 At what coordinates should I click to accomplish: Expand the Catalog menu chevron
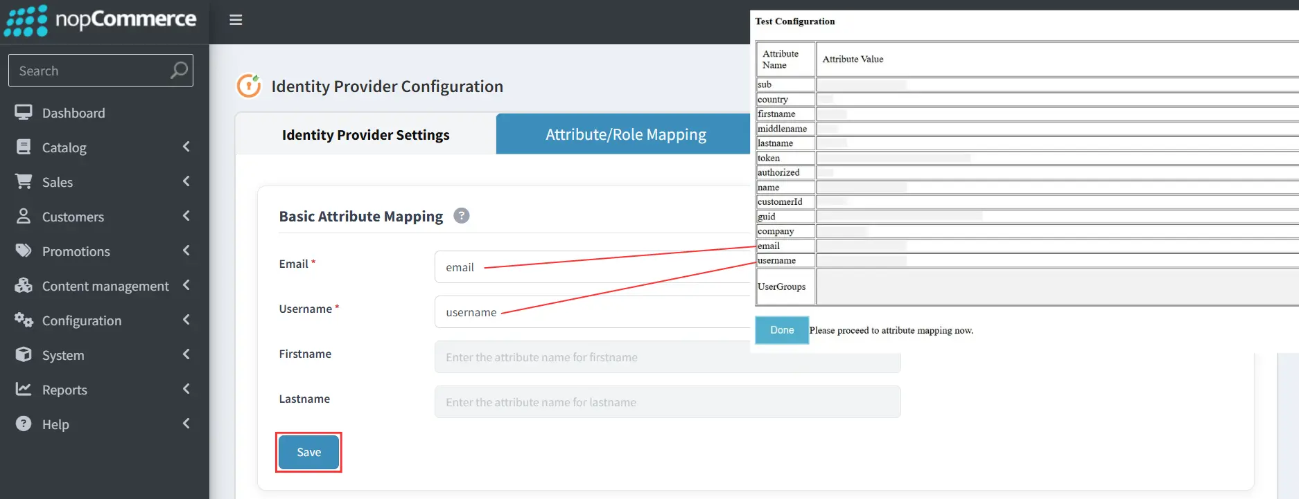tap(186, 147)
